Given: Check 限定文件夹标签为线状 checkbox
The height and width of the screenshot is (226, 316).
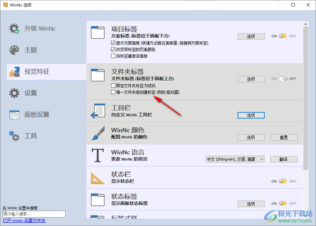Looking at the screenshot, I should [x=113, y=86].
